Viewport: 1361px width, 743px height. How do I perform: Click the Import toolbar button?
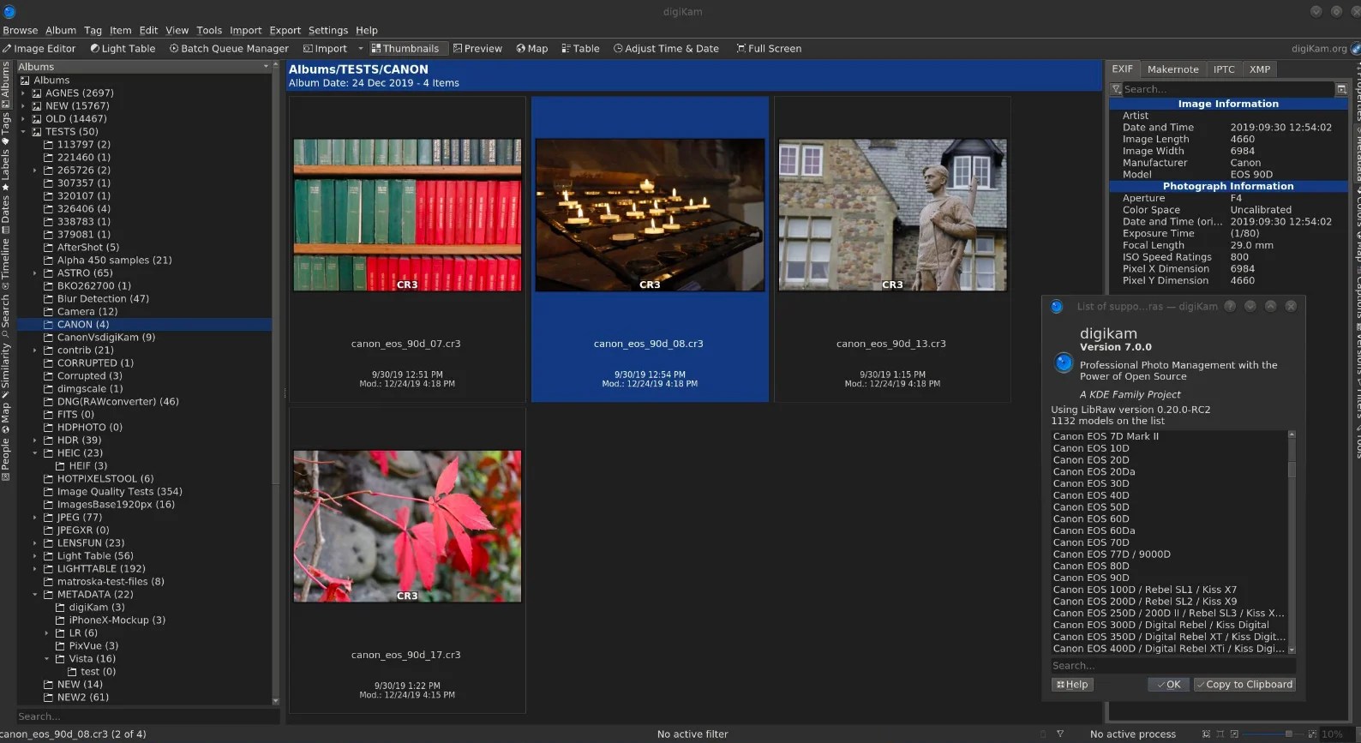[325, 49]
